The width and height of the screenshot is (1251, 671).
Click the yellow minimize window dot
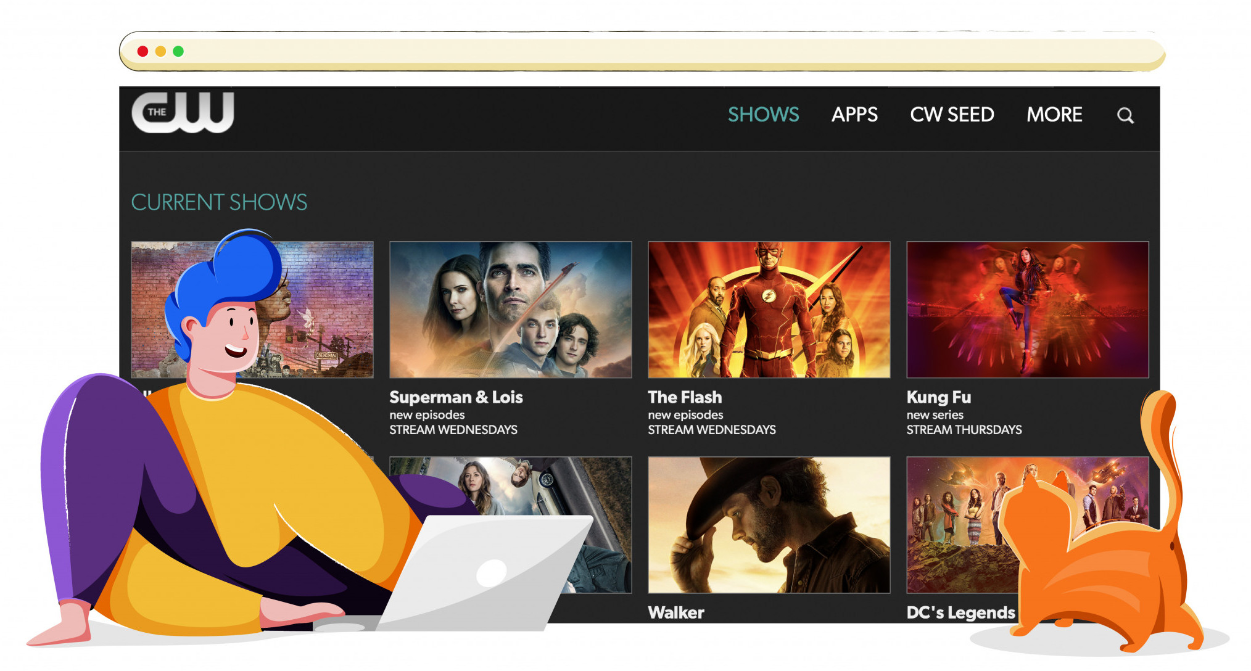(160, 51)
